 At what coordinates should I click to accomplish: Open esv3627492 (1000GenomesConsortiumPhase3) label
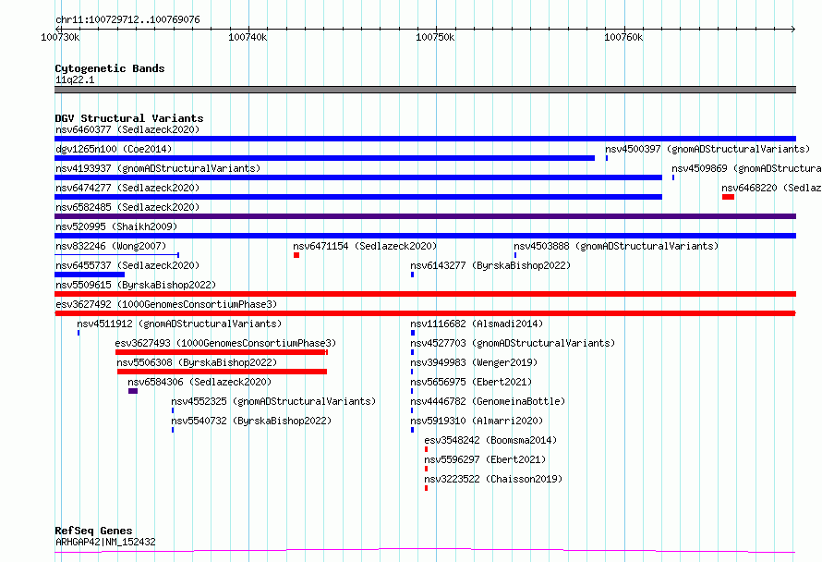pyautogui.click(x=166, y=304)
